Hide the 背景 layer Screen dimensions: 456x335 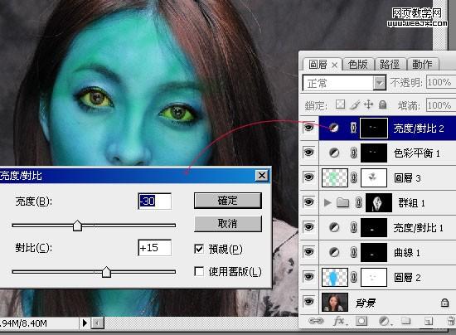pos(309,302)
